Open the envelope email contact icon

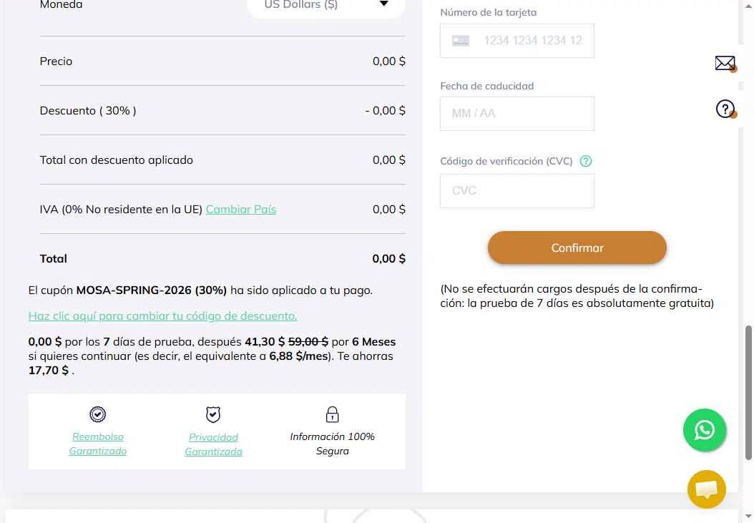[725, 63]
